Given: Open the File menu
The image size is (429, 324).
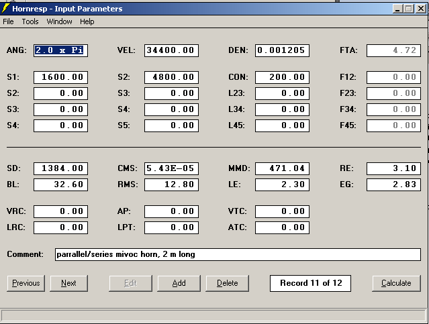Looking at the screenshot, I should pyautogui.click(x=8, y=21).
